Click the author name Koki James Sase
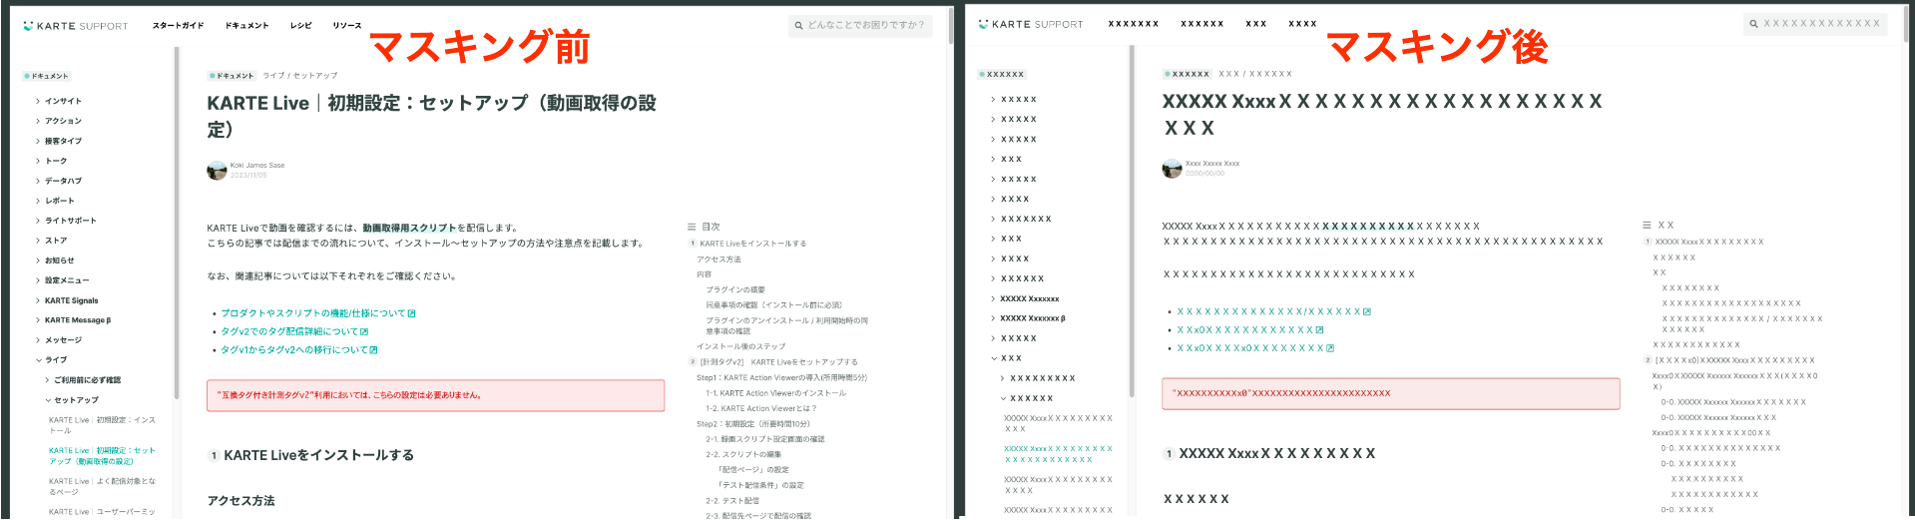The width and height of the screenshot is (1915, 520). [257, 166]
